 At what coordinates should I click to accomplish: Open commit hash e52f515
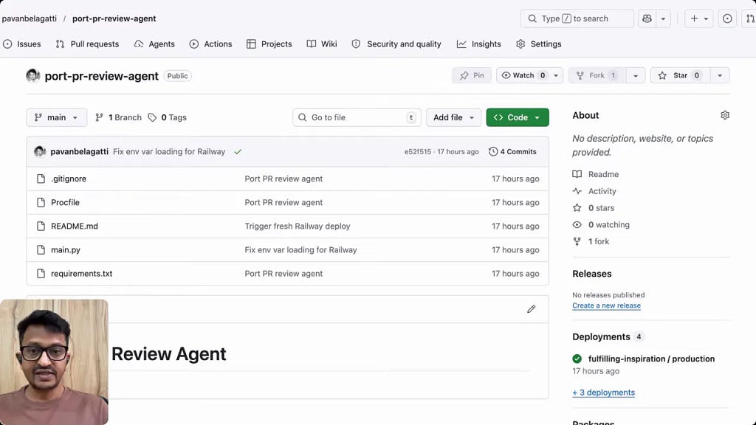point(418,152)
